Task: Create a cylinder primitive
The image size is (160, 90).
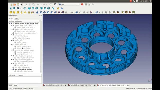Action: (14, 12)
